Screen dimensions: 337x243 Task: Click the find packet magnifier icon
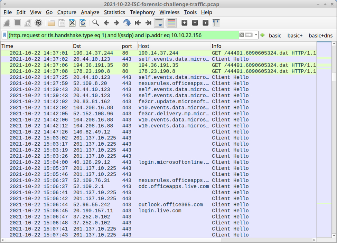coord(96,23)
